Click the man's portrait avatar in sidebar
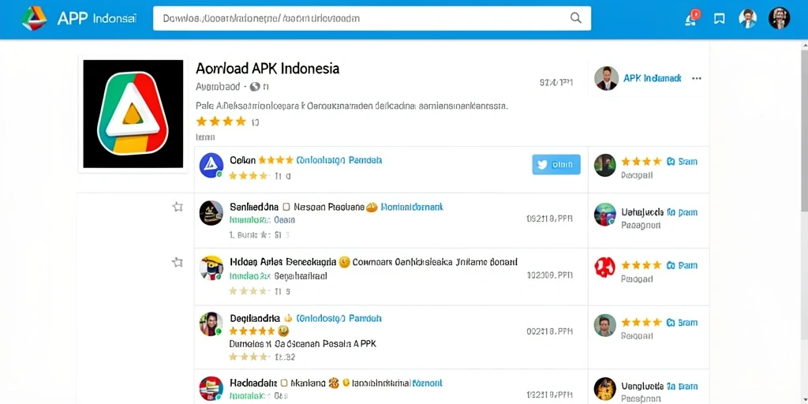Screen dimensions: 808x404 (x=605, y=325)
